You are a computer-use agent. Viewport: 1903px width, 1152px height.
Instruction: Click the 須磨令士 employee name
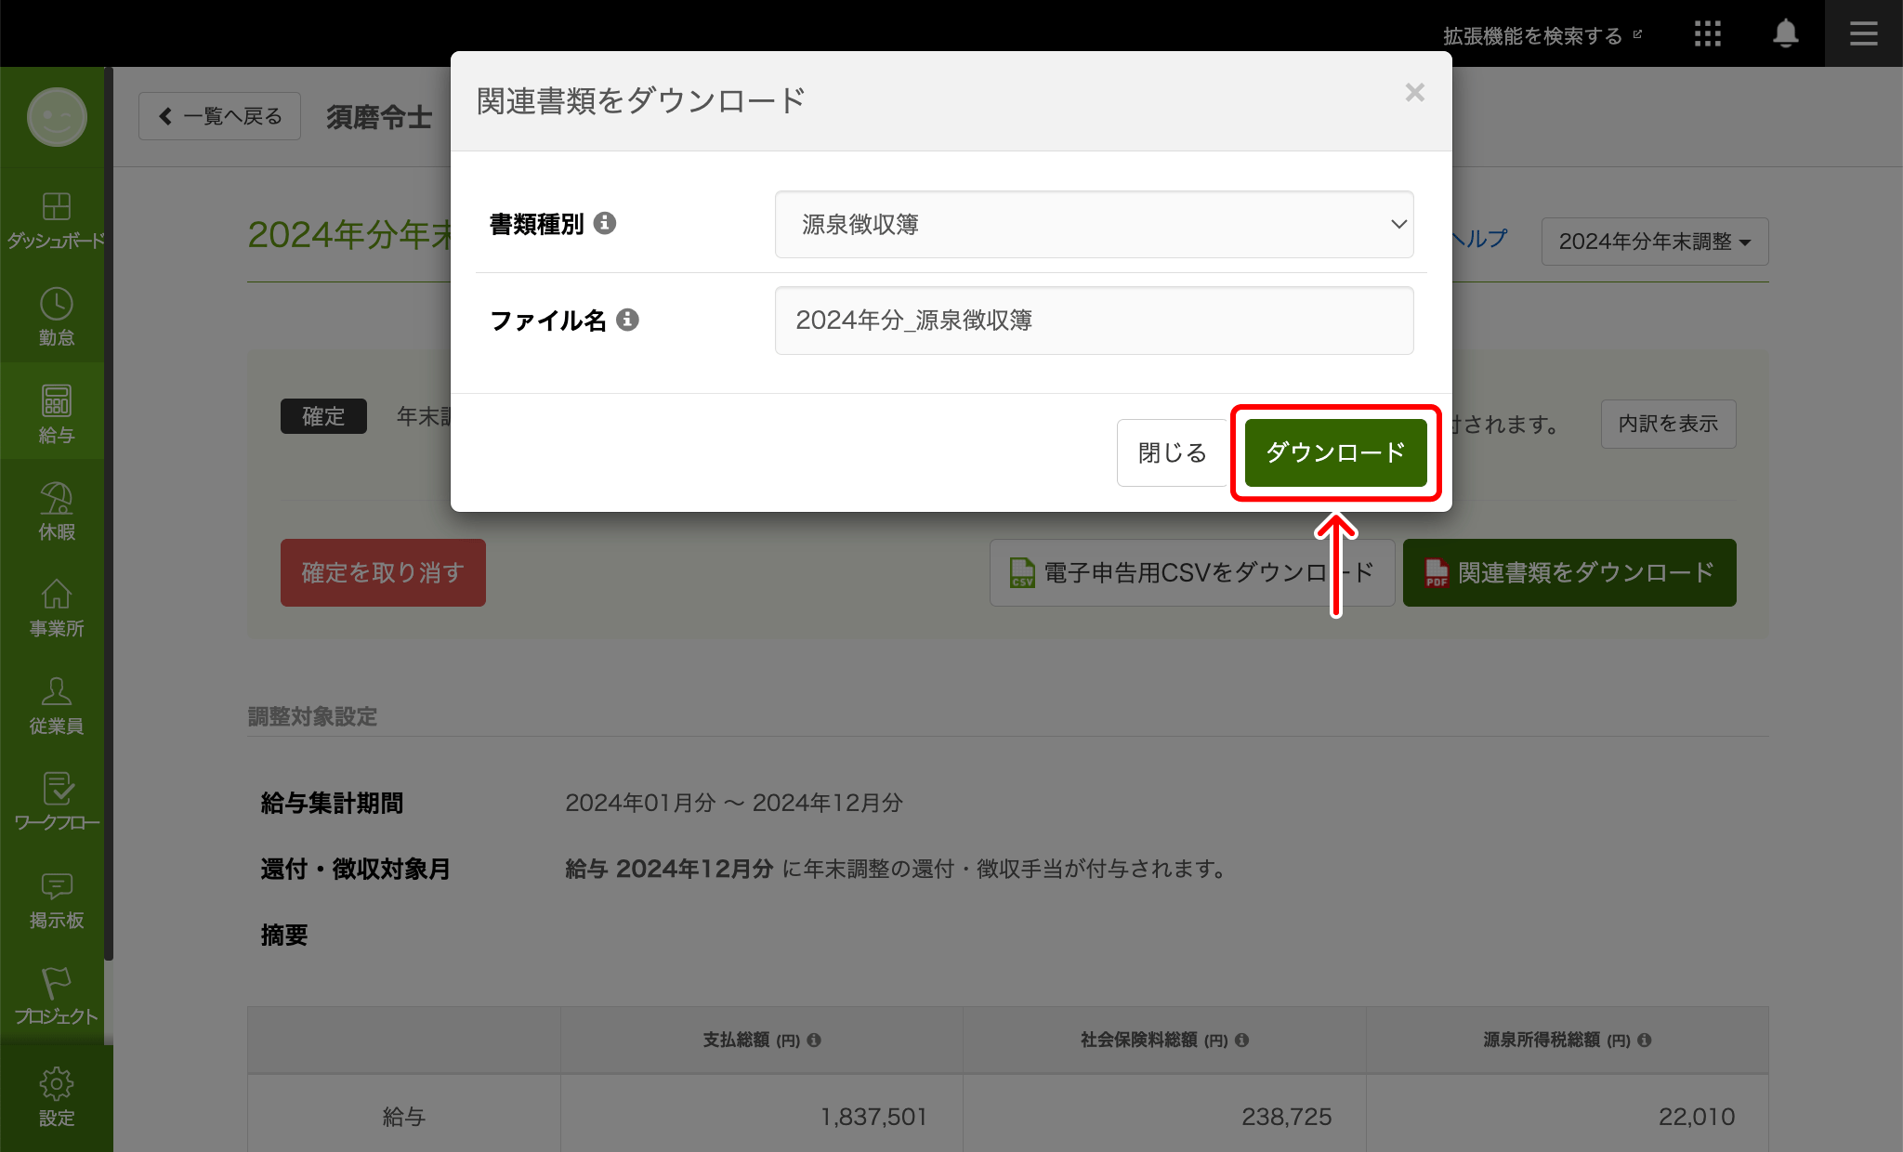[x=379, y=117]
